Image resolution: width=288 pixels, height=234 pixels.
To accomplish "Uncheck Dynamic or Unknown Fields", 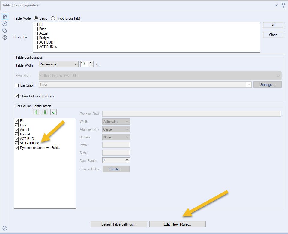I will pyautogui.click(x=17, y=148).
